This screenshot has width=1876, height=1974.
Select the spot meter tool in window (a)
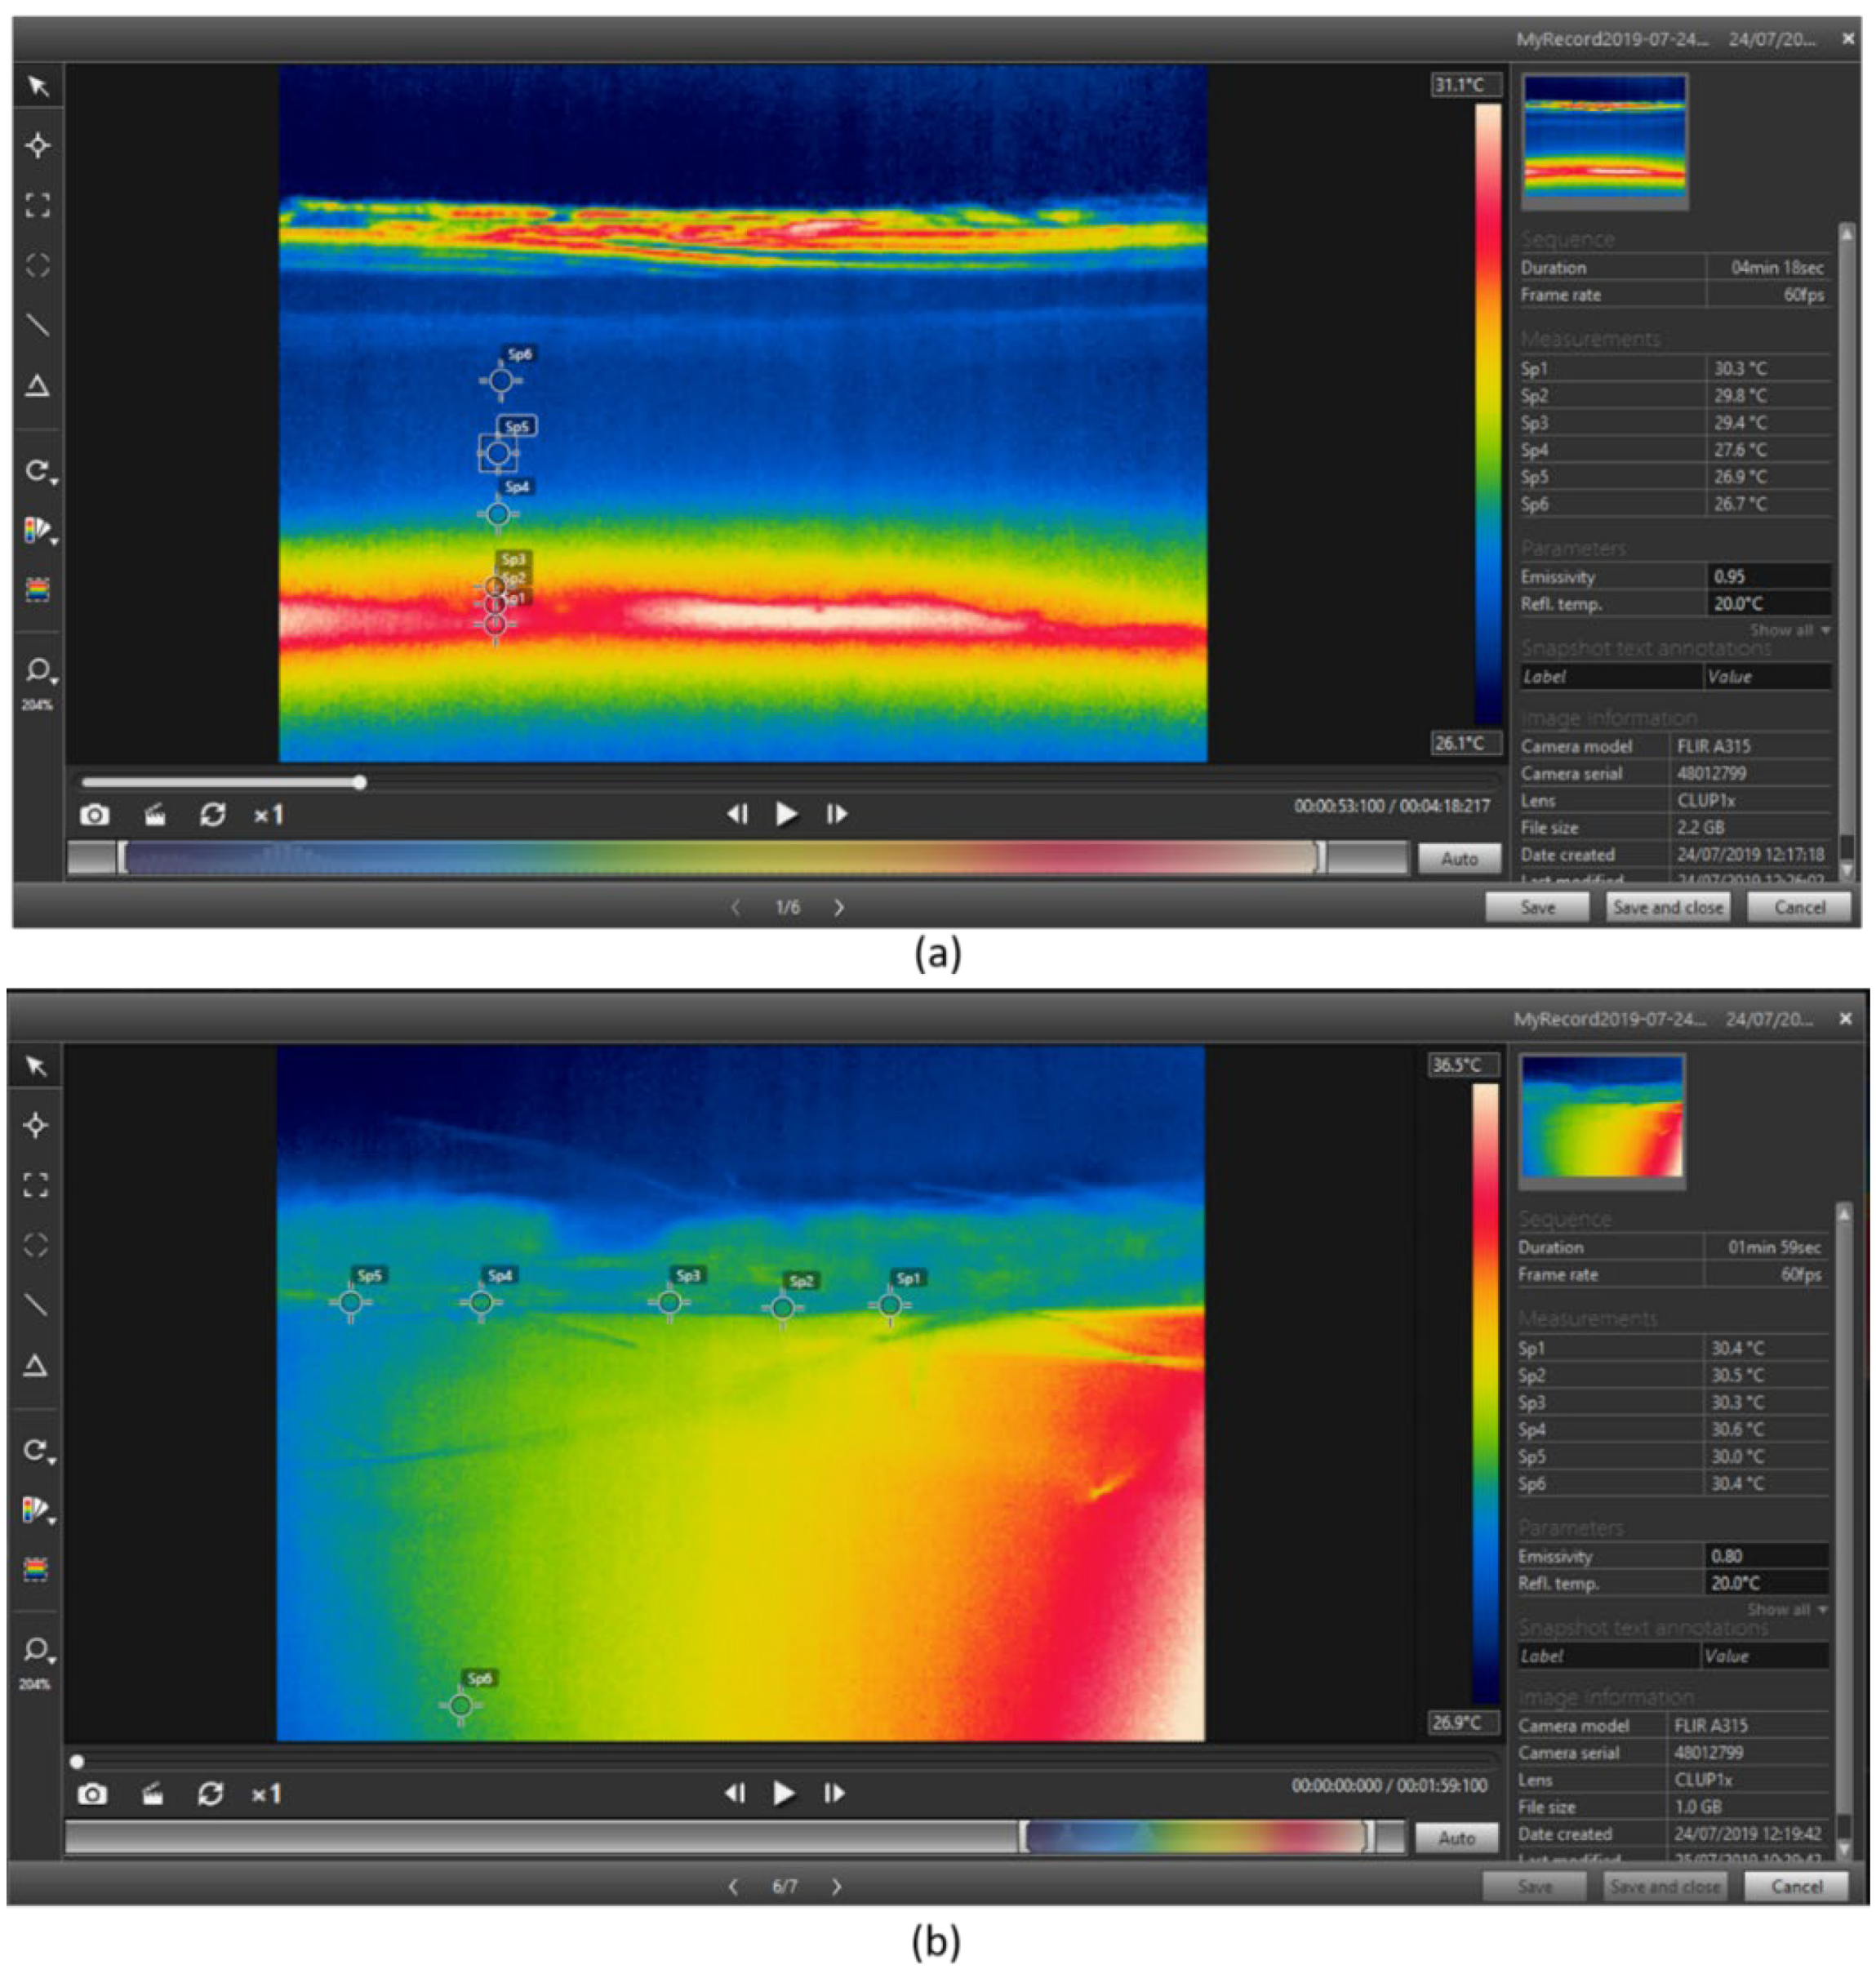(x=38, y=146)
